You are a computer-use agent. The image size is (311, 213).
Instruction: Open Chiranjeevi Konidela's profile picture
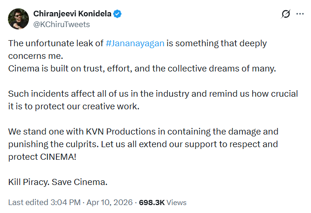point(17,19)
